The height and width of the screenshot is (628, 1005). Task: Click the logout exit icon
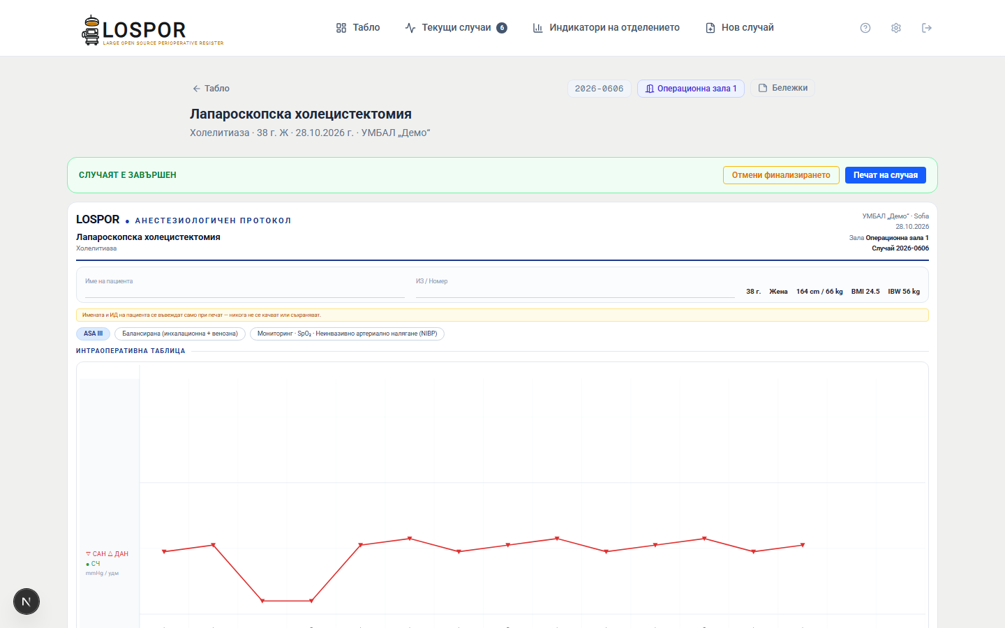tap(927, 28)
